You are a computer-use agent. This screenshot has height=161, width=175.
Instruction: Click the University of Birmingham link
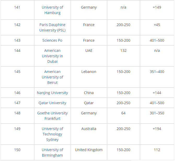coord(52,152)
